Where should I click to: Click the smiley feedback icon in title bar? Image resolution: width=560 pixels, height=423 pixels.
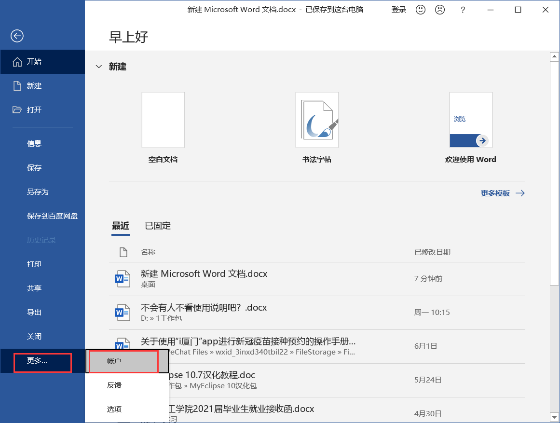[420, 10]
